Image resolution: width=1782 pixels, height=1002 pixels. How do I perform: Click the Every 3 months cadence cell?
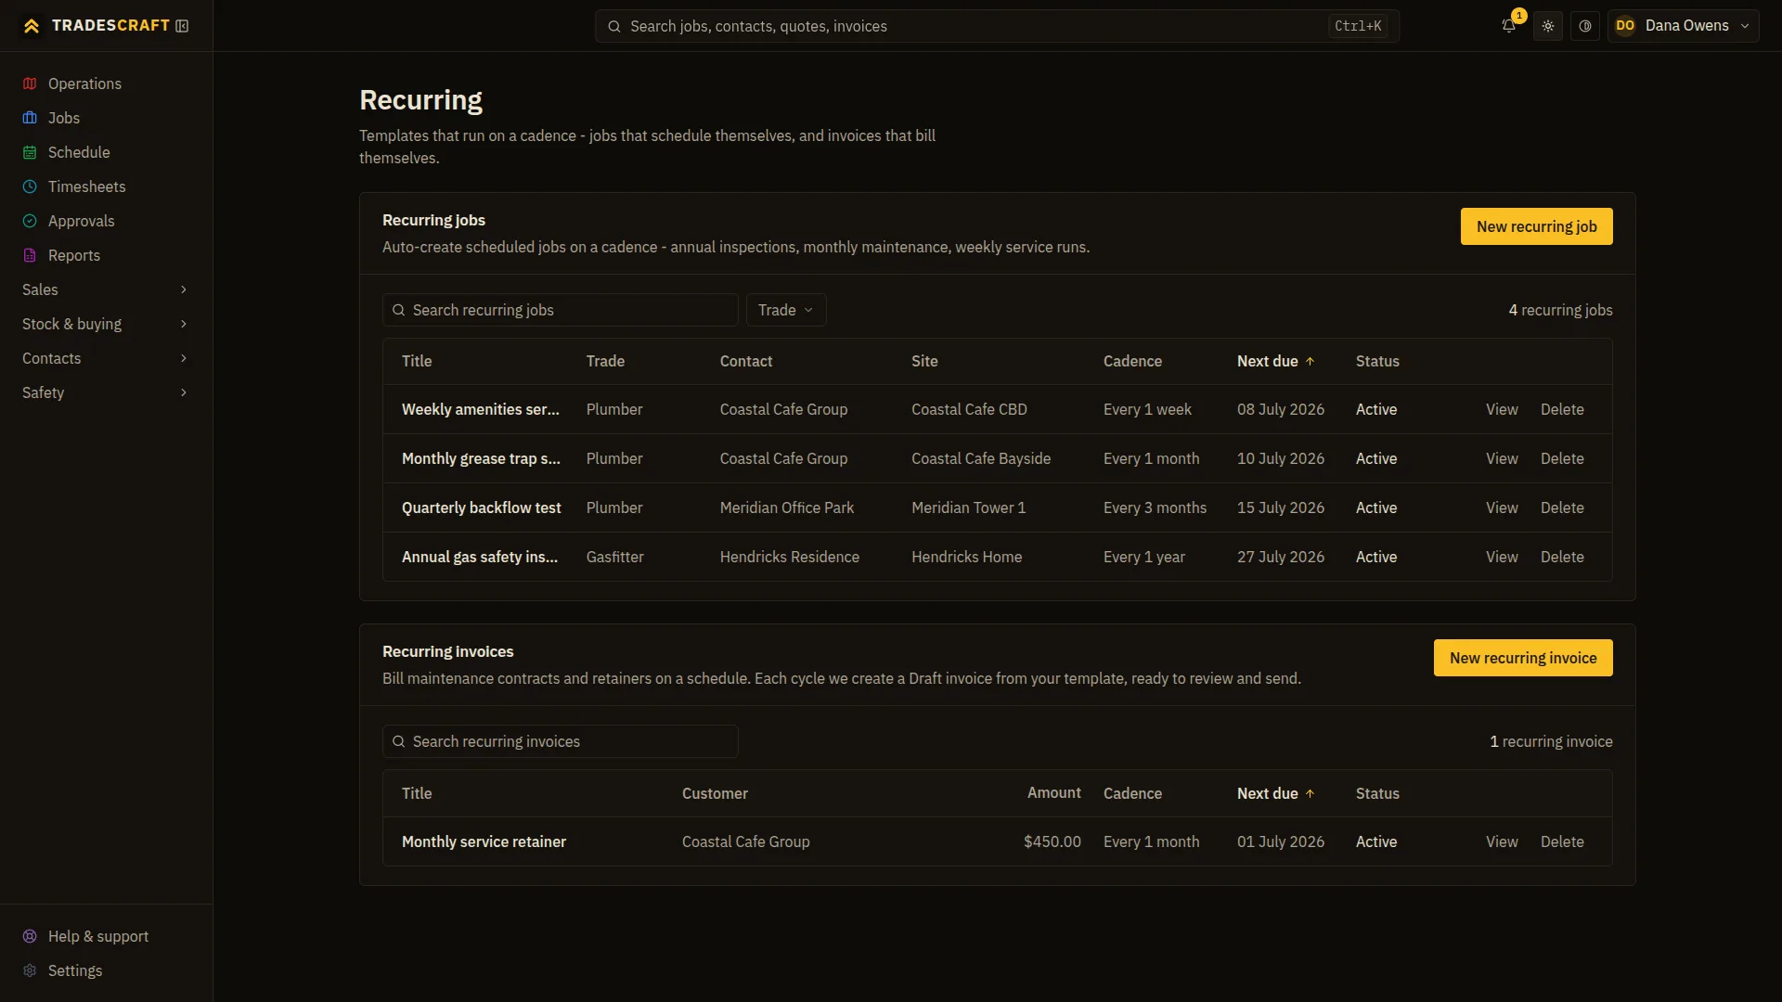point(1155,507)
